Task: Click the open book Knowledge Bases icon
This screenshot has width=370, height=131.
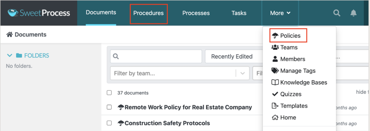Action: point(275,83)
